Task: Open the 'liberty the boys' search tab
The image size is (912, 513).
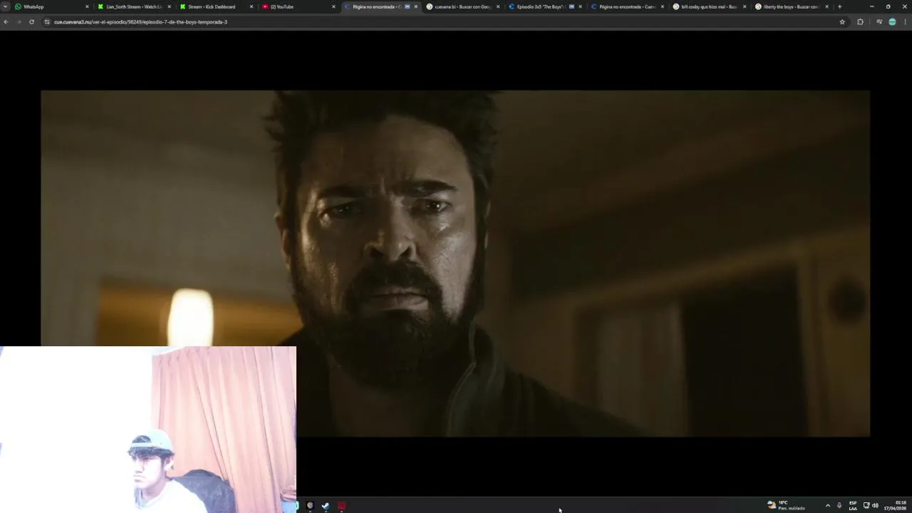Action: (x=789, y=6)
